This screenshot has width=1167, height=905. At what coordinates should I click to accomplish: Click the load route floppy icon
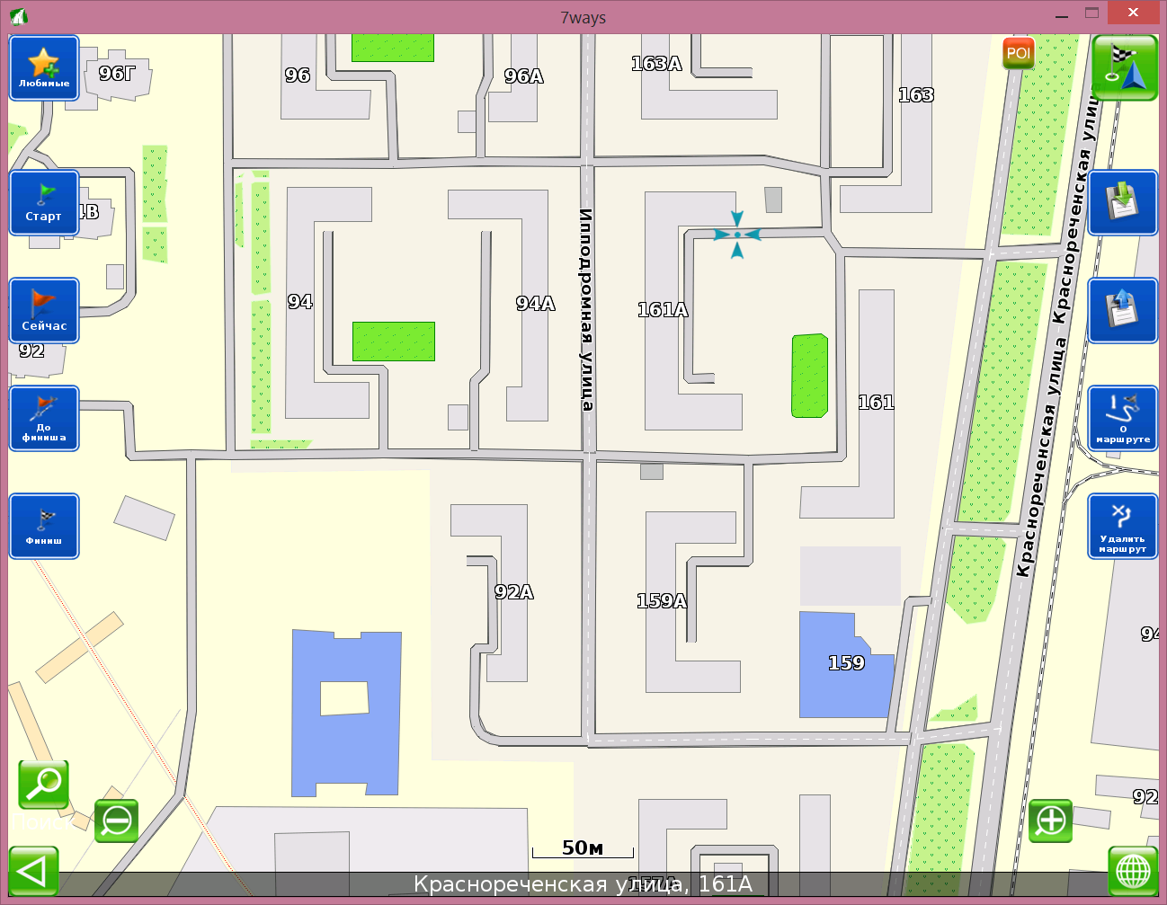(x=1122, y=311)
